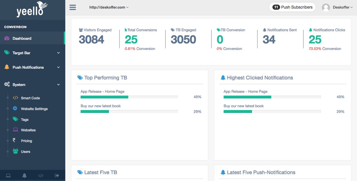
Task: Click the App Release progress bar in Top Performing TB
Action: tap(129, 97)
